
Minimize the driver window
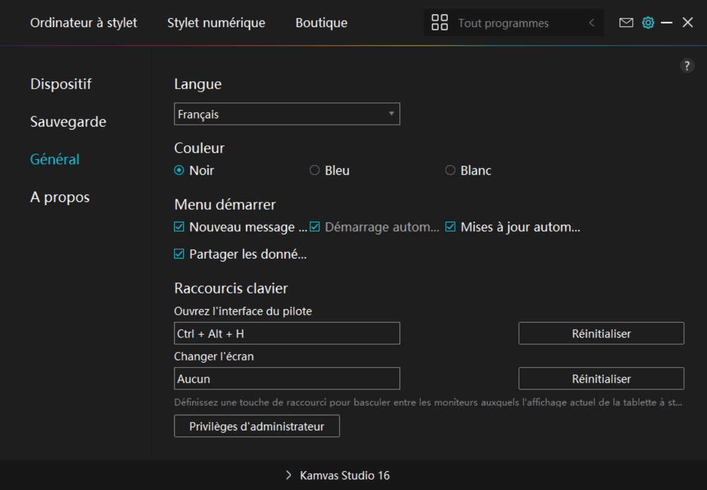pos(667,23)
